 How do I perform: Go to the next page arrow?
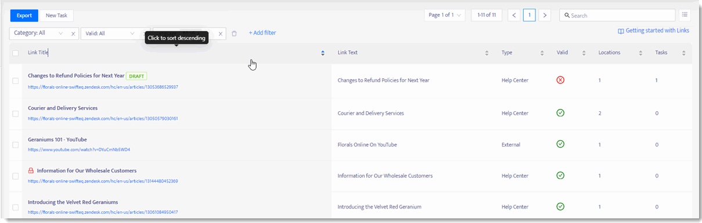coord(545,16)
